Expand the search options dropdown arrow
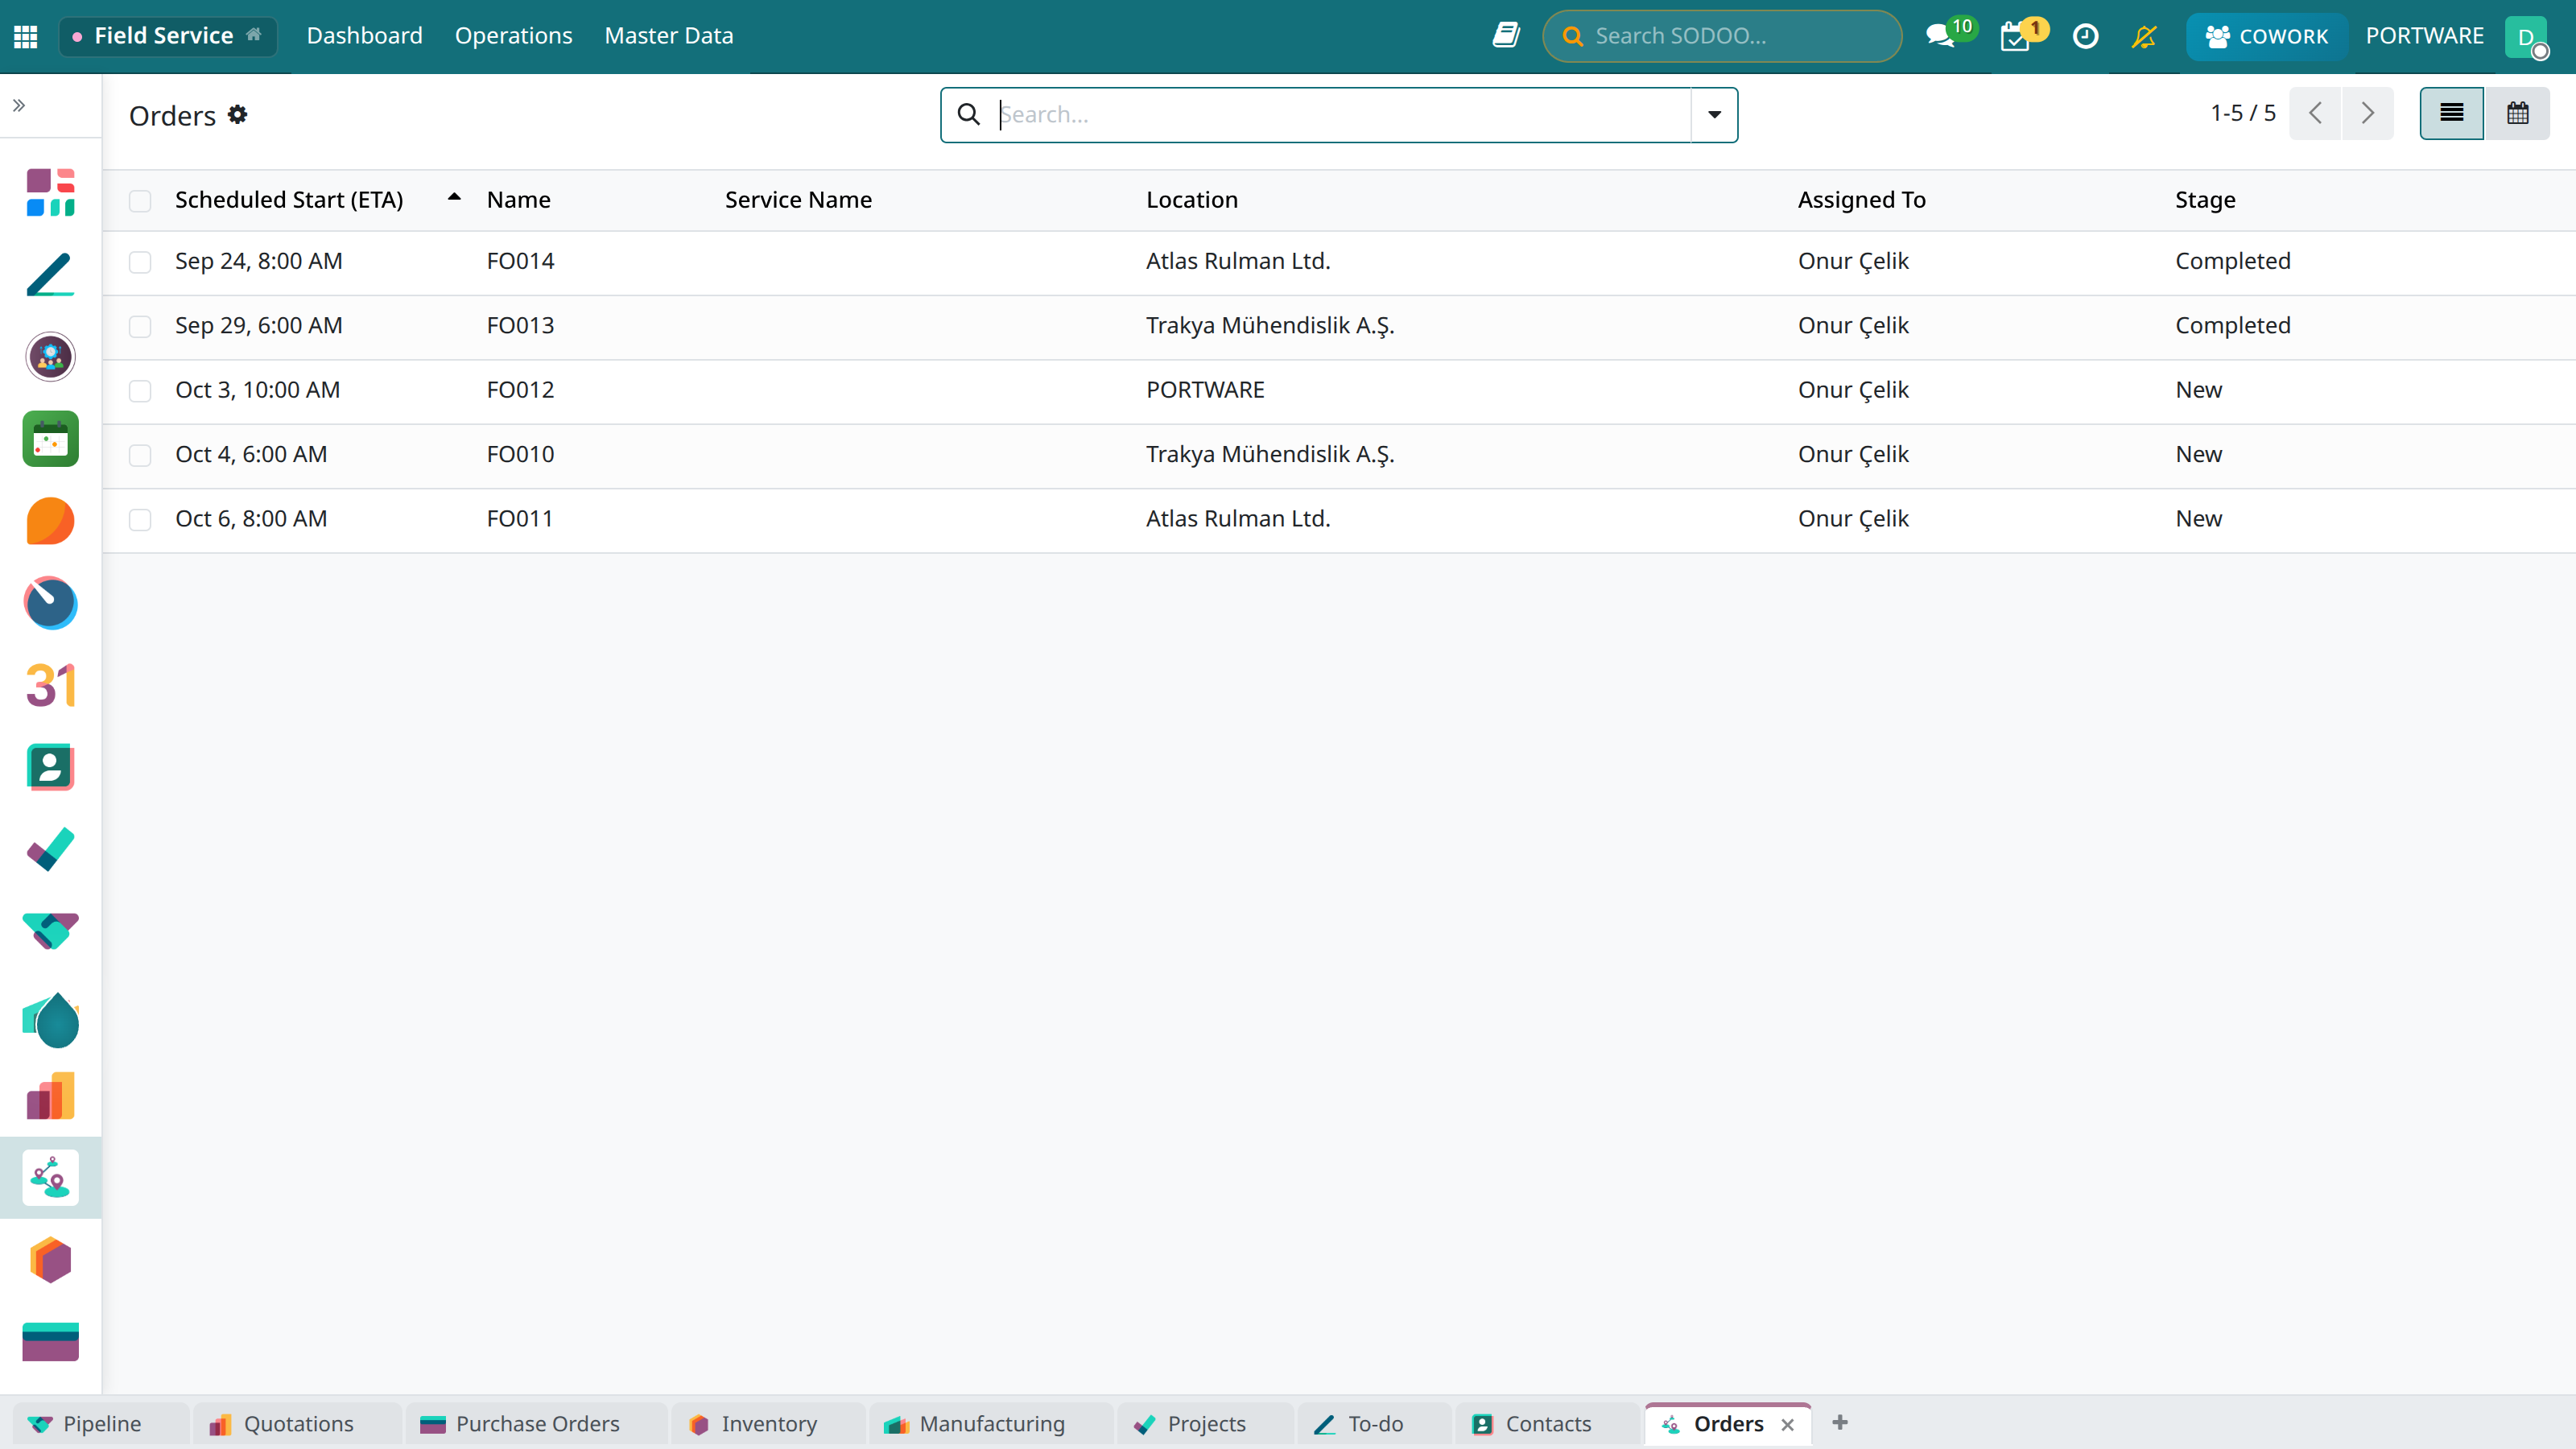This screenshot has width=2576, height=1449. point(1714,115)
